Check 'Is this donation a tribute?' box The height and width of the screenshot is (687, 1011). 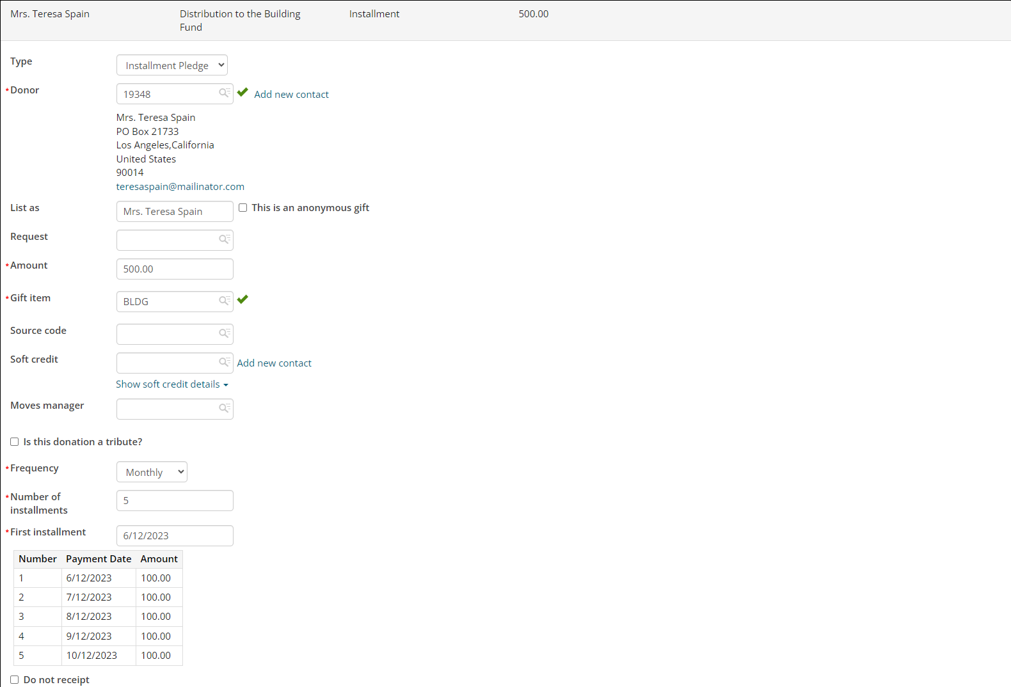[x=15, y=442]
